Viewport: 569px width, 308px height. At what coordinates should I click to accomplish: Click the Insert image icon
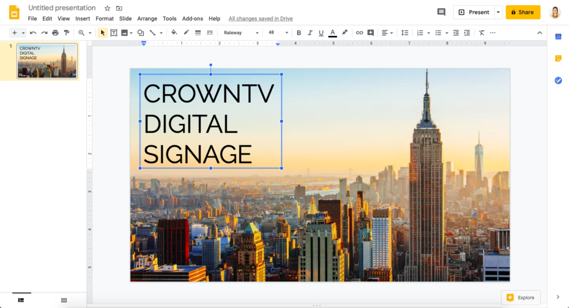(124, 33)
